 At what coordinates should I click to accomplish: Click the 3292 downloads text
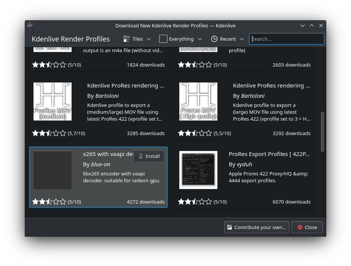292,133
